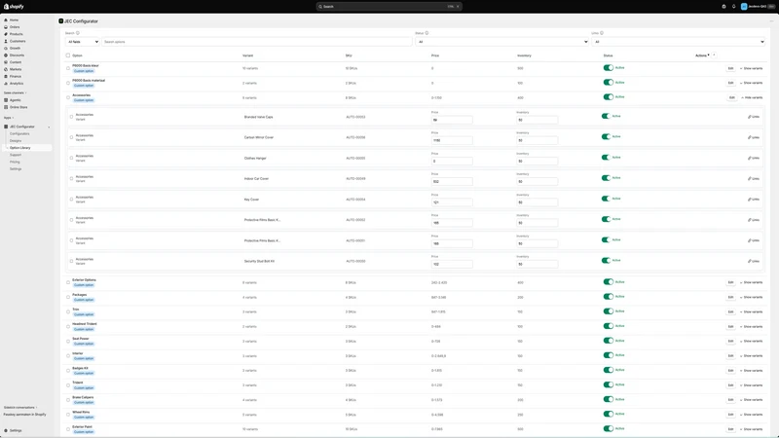Open Customers in the sidebar
This screenshot has height=438, width=779.
(18, 41)
